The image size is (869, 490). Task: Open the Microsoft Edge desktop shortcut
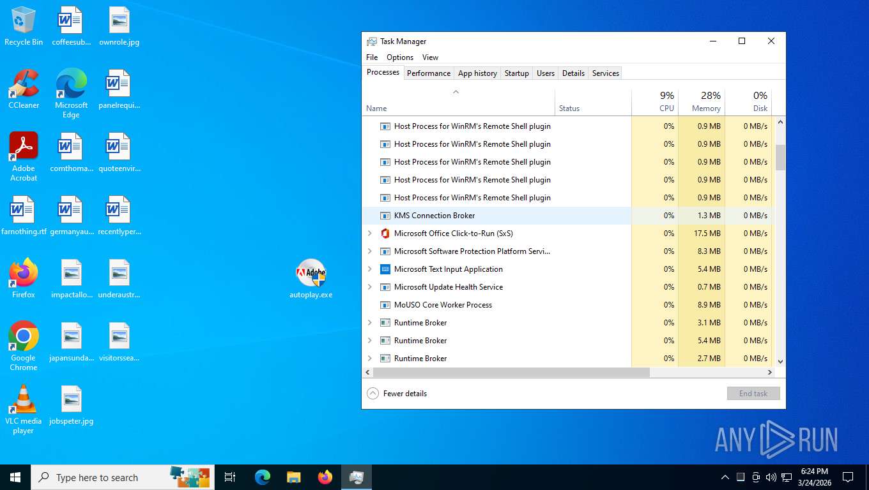[x=71, y=93]
